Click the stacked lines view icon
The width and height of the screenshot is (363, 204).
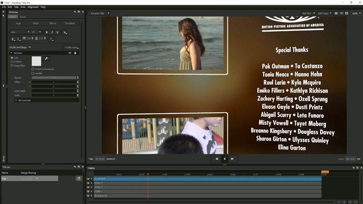[x=336, y=14]
